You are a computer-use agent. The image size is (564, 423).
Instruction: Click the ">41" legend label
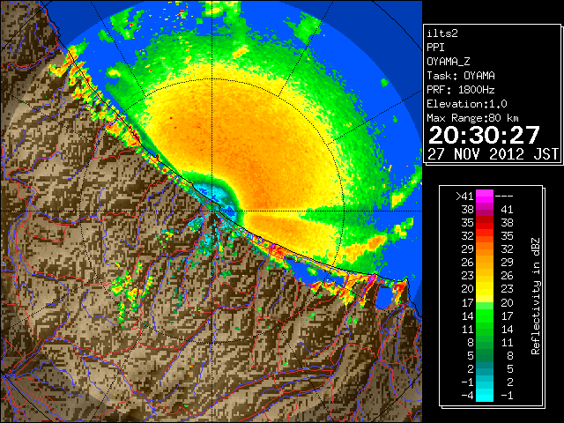[464, 197]
